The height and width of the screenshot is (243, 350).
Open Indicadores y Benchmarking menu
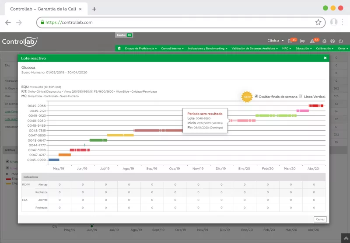pos(207,49)
